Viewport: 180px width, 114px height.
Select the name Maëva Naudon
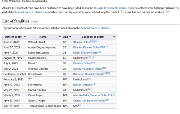coord(37,90)
